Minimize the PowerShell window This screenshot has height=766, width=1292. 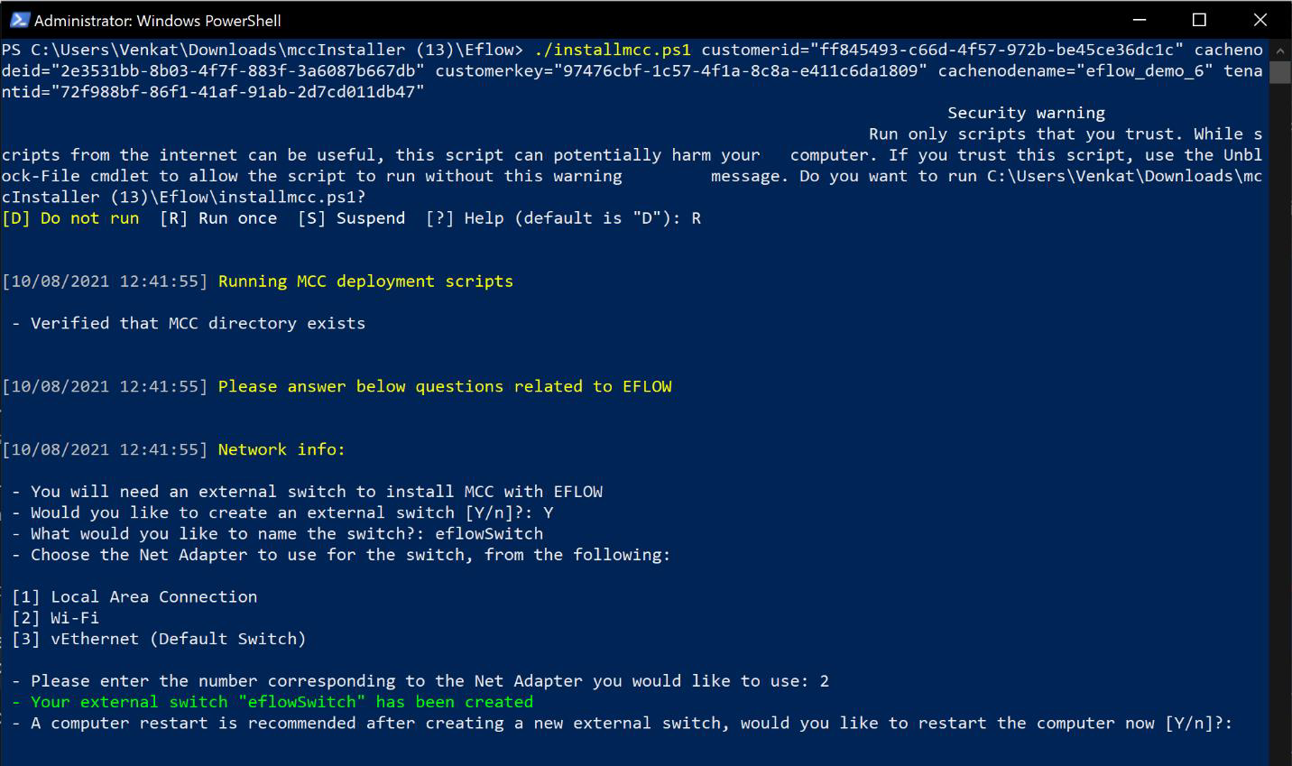point(1140,20)
